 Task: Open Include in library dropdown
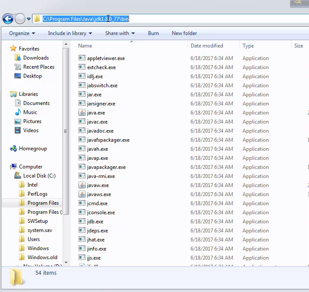[x=70, y=33]
